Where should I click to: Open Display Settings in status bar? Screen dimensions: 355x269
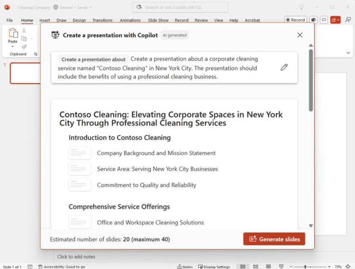(214, 267)
